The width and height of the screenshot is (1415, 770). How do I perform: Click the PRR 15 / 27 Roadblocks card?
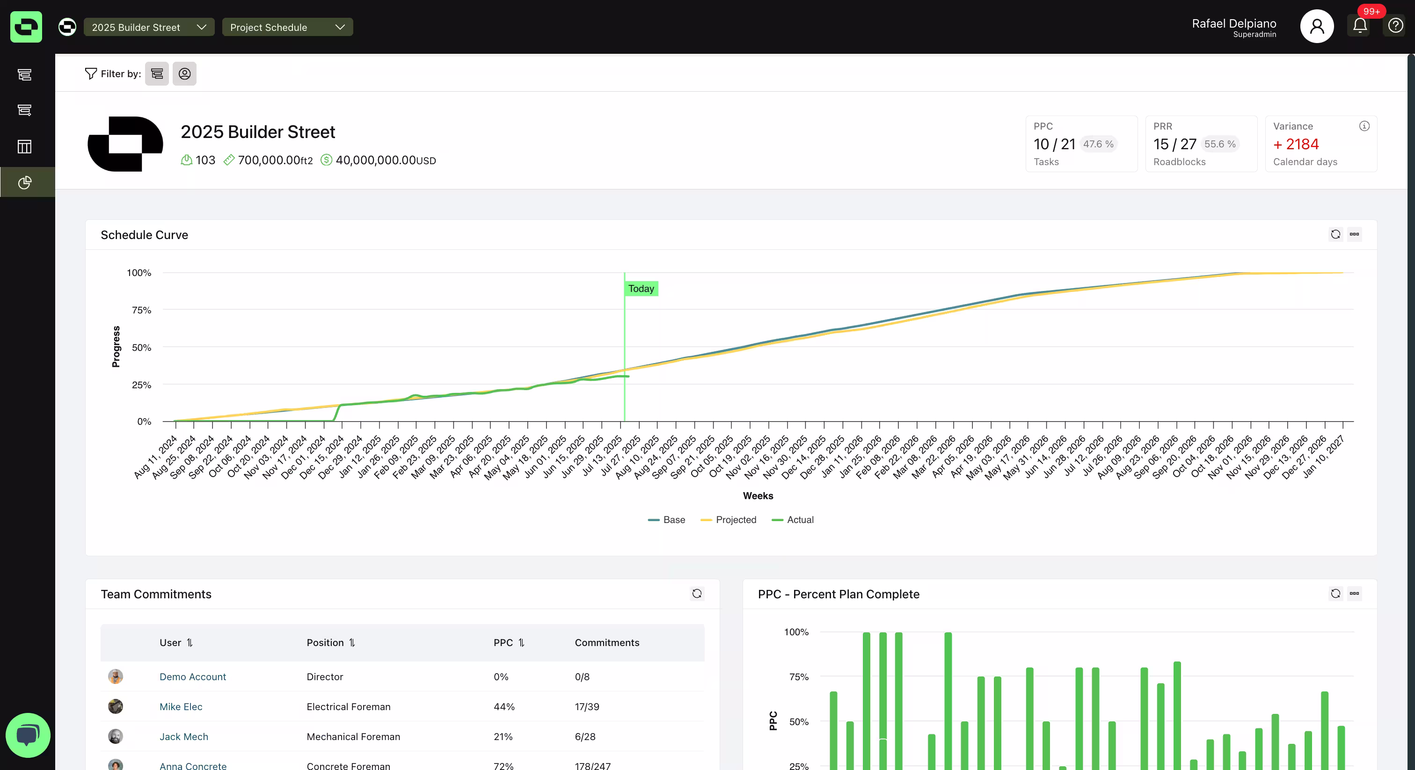(x=1201, y=144)
